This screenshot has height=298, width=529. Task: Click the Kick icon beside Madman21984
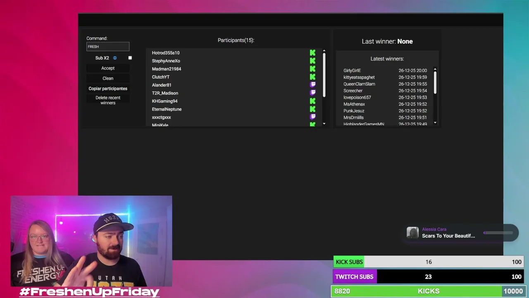click(x=312, y=69)
